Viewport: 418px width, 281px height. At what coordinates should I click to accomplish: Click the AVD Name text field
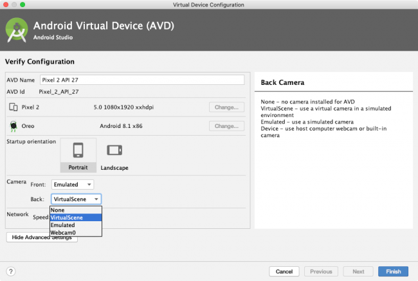pos(141,80)
